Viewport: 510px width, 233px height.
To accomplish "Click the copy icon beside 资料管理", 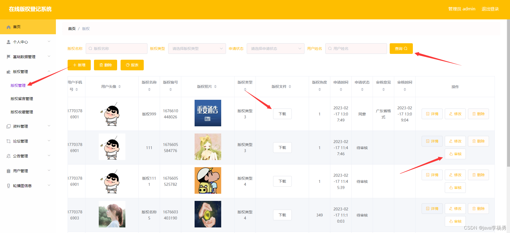I will point(9,126).
